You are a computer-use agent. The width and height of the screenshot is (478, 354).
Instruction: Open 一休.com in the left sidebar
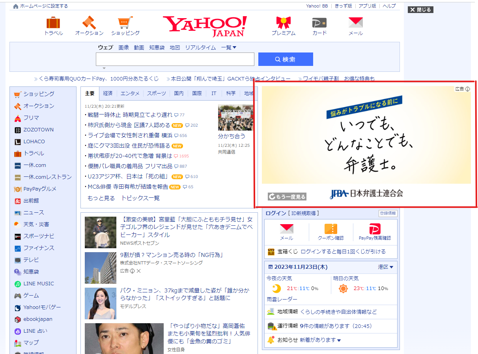pos(35,165)
